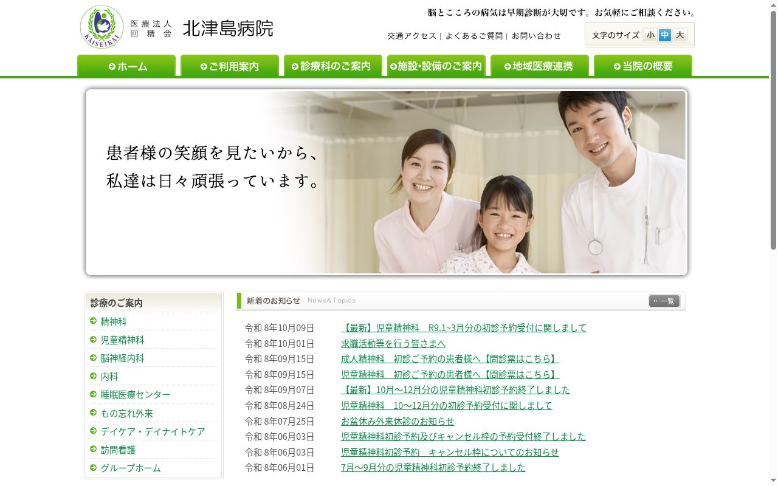This screenshot has height=486, width=778.
Task: Open グループホーム in the sidebar menu
Action: coord(131,468)
